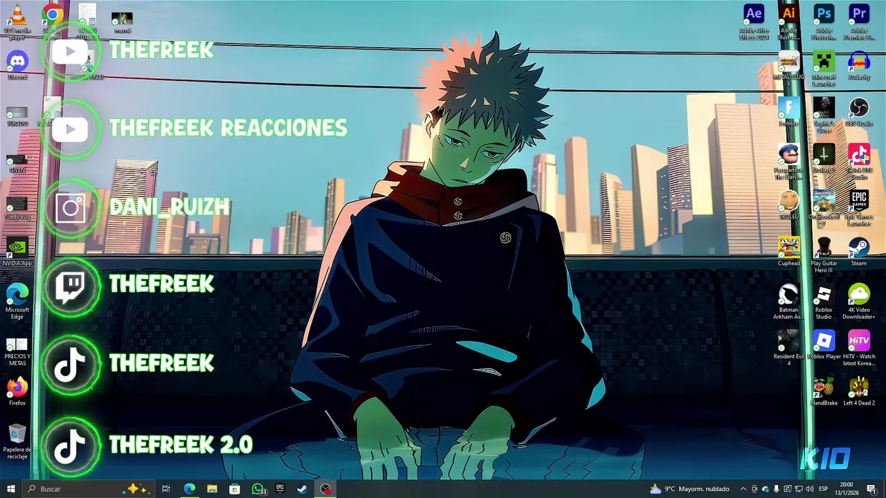Open Microsoft Store taskbar icon
886x498 pixels.
[x=235, y=489]
